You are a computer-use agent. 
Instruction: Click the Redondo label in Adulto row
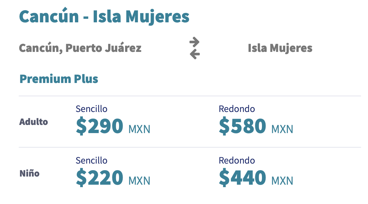[237, 109]
